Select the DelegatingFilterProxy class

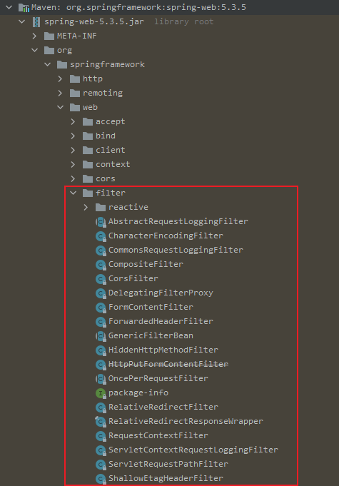161,293
